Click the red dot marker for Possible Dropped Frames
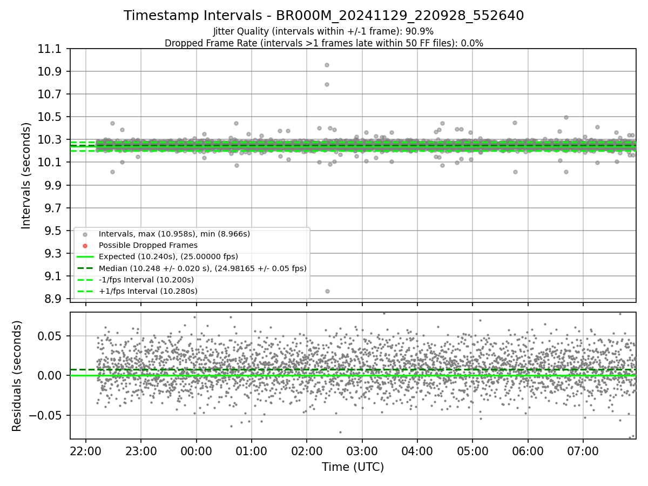This screenshot has width=648, height=486. (85, 246)
